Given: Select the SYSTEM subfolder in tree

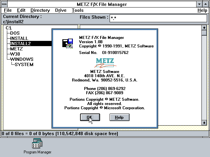Looking at the screenshot, I should tap(24, 64).
